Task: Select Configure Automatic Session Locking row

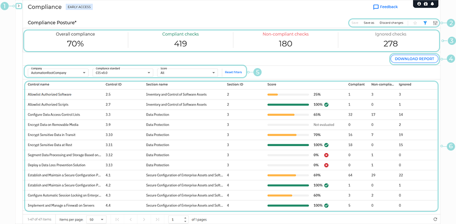Action: tap(231, 195)
